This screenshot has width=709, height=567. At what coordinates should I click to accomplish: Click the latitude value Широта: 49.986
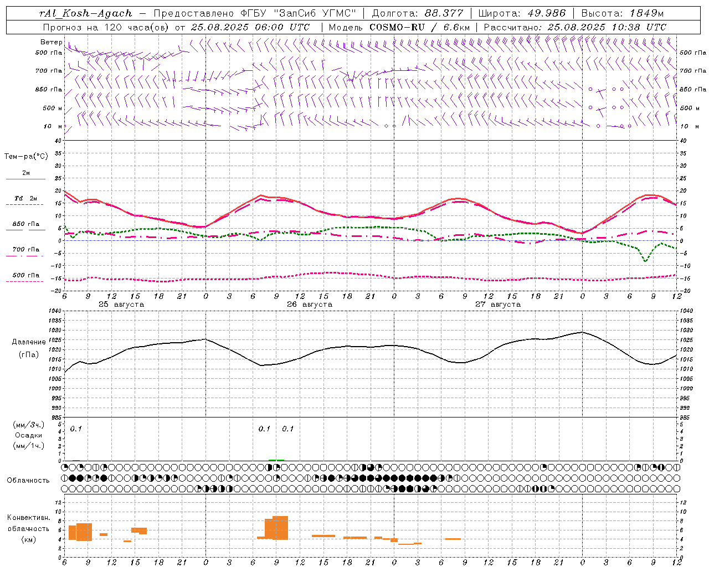[x=522, y=13]
